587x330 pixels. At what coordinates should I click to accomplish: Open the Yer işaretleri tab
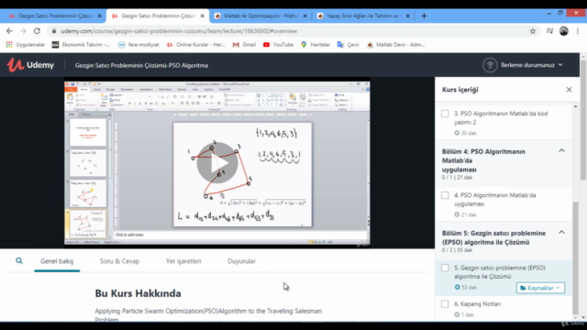(183, 261)
